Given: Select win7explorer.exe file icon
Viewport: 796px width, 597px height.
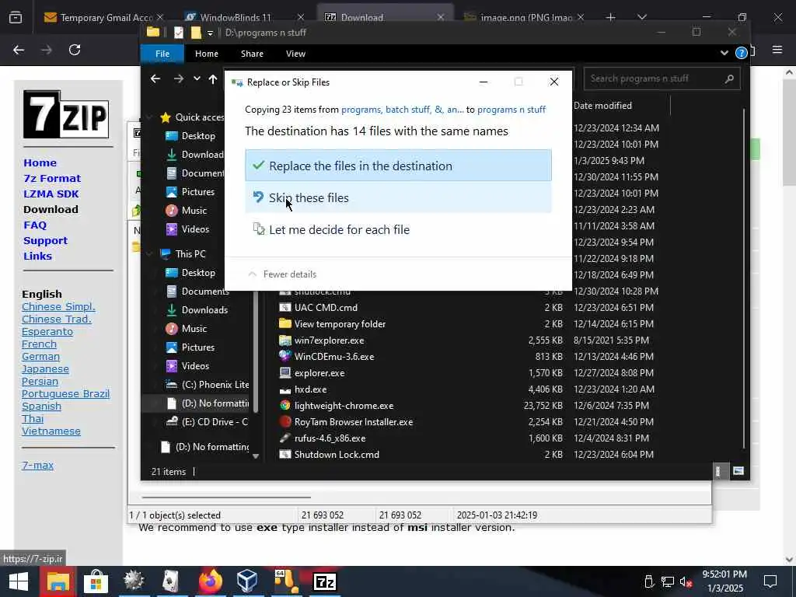Looking at the screenshot, I should [285, 340].
